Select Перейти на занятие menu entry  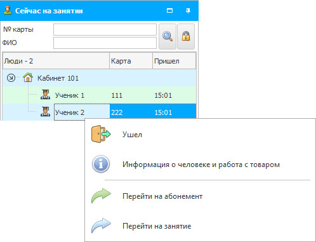[x=200, y=226]
